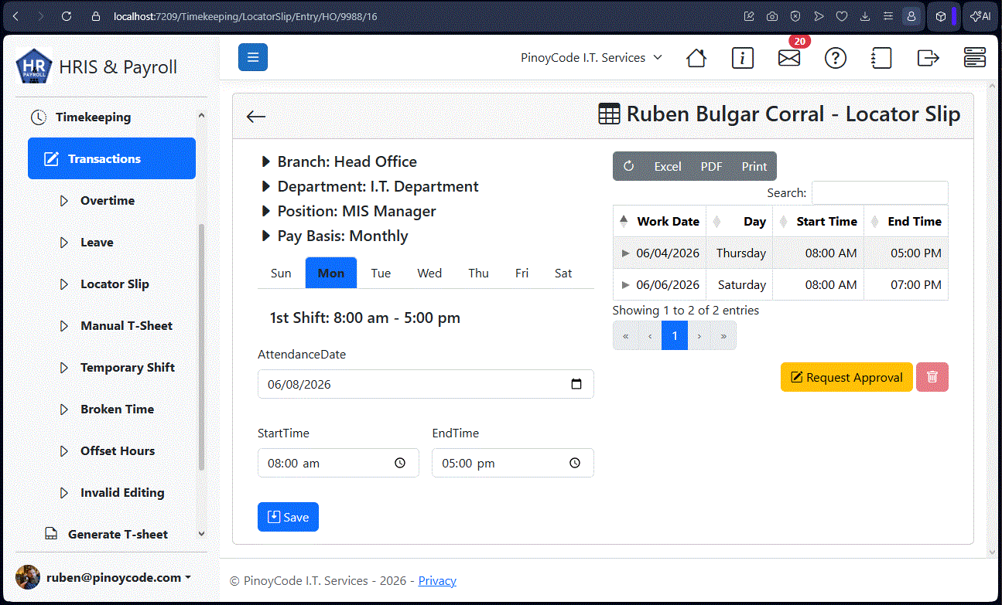The height and width of the screenshot is (605, 1002).
Task: Select the Sun day tab
Action: pos(281,273)
